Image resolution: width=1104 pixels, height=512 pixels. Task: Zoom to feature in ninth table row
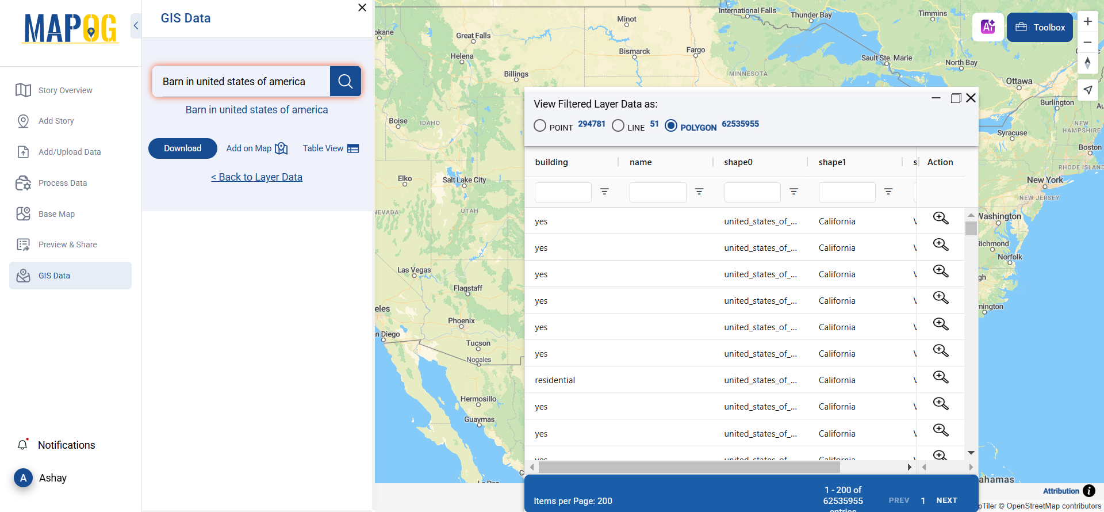pyautogui.click(x=941, y=430)
